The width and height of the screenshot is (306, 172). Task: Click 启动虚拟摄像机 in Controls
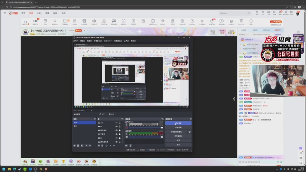pos(176,132)
